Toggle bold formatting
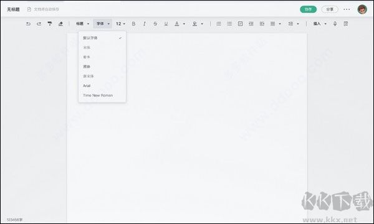 tap(133, 24)
